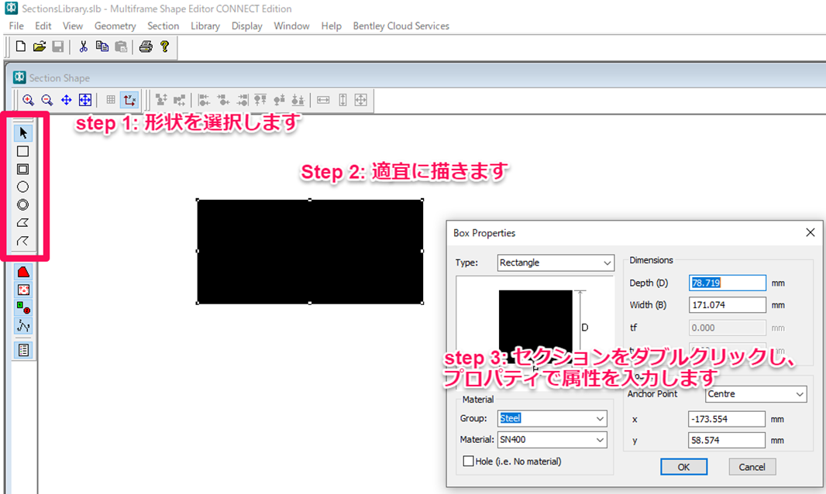
Task: Open the Geometry menu
Action: (115, 26)
